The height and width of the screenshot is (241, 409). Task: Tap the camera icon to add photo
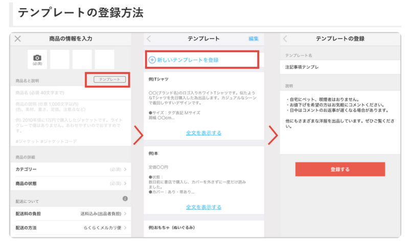(37, 59)
